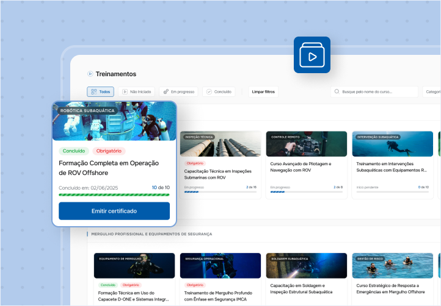Click Segurança Operacional thumbnail
The image size is (441, 306).
pyautogui.click(x=221, y=266)
